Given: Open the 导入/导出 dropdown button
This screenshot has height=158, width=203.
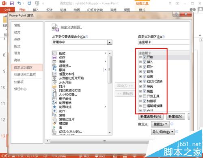Looking at the screenshot, I should click(163, 132).
